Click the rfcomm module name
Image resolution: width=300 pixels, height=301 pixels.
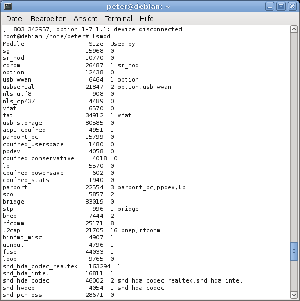pos(13,223)
